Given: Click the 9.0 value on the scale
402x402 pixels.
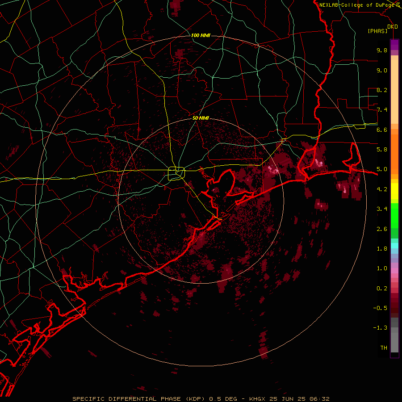Looking at the screenshot, I should coord(382,70).
